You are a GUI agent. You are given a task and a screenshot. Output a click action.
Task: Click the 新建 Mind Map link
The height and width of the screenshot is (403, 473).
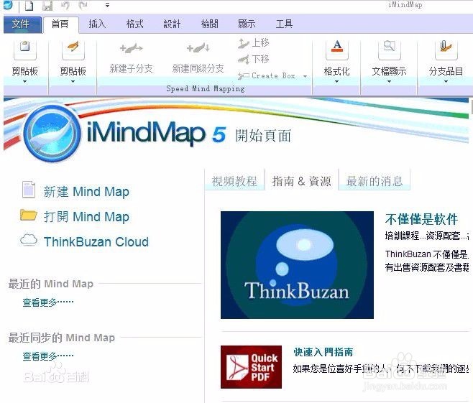[x=86, y=192]
